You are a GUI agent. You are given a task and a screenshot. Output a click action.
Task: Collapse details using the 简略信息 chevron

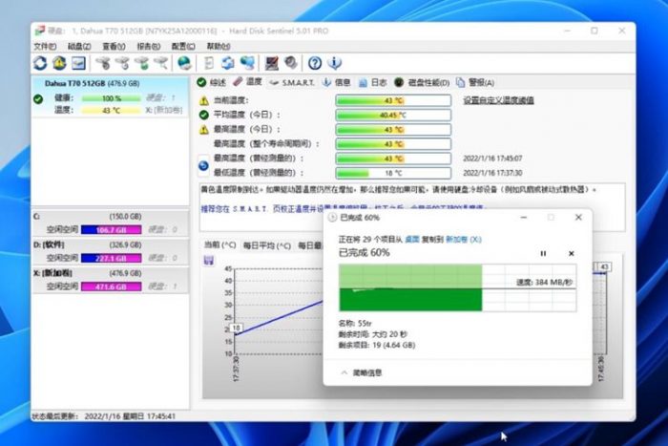[x=344, y=372]
